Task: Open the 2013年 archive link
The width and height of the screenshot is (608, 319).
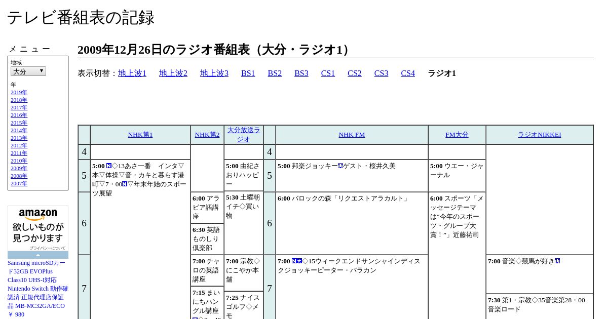Action: 19,138
